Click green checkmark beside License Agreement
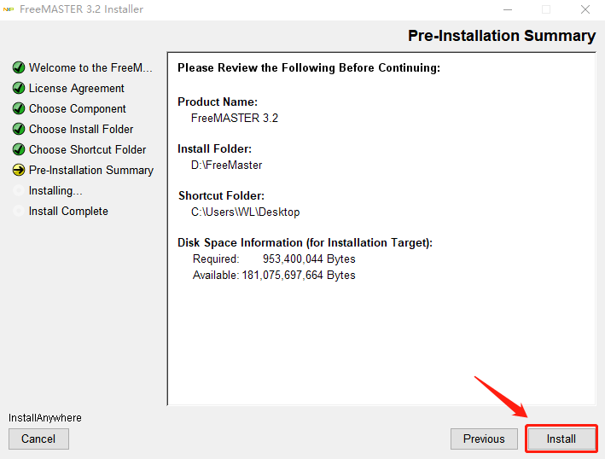 coord(19,88)
